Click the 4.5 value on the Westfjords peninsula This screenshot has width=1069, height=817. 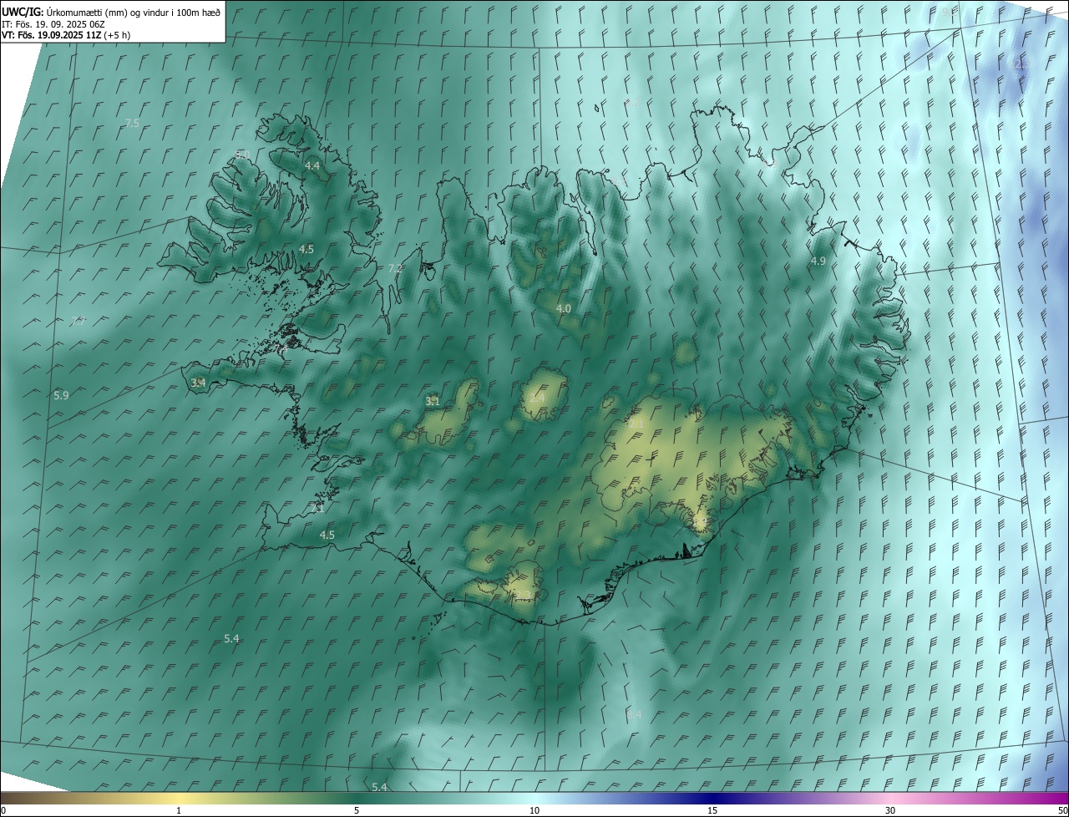point(307,250)
